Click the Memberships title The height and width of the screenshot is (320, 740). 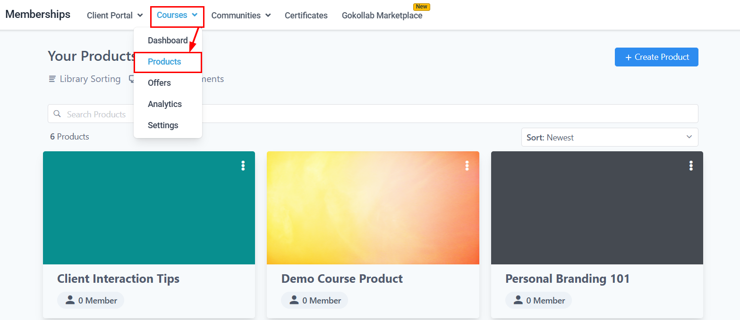(x=38, y=14)
